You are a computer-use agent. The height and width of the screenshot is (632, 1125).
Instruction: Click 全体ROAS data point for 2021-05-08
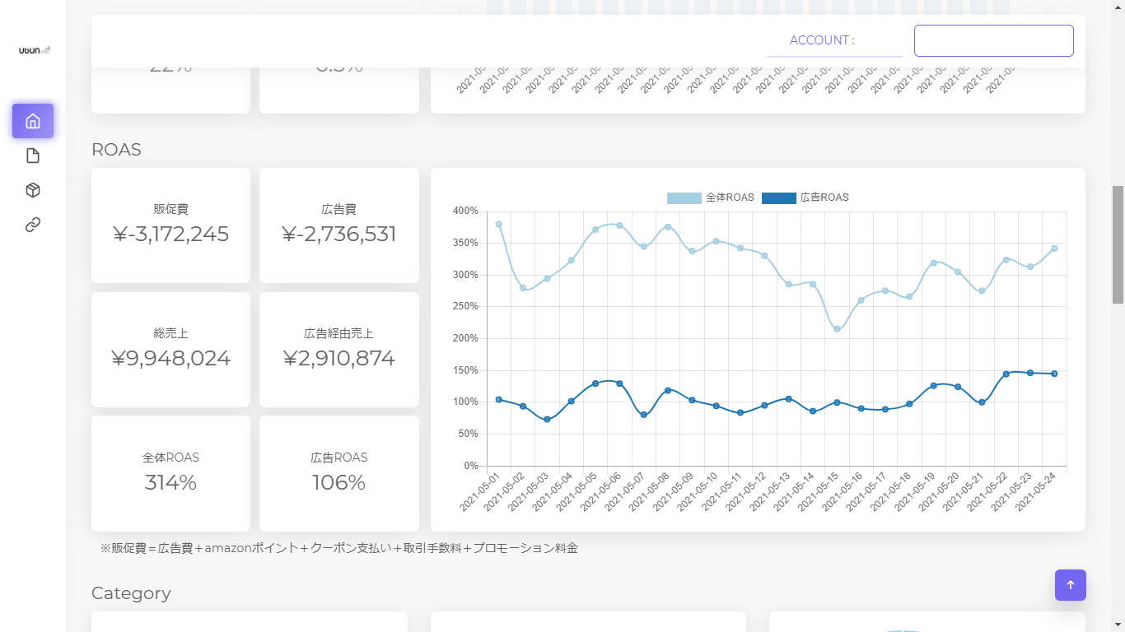[x=668, y=227]
